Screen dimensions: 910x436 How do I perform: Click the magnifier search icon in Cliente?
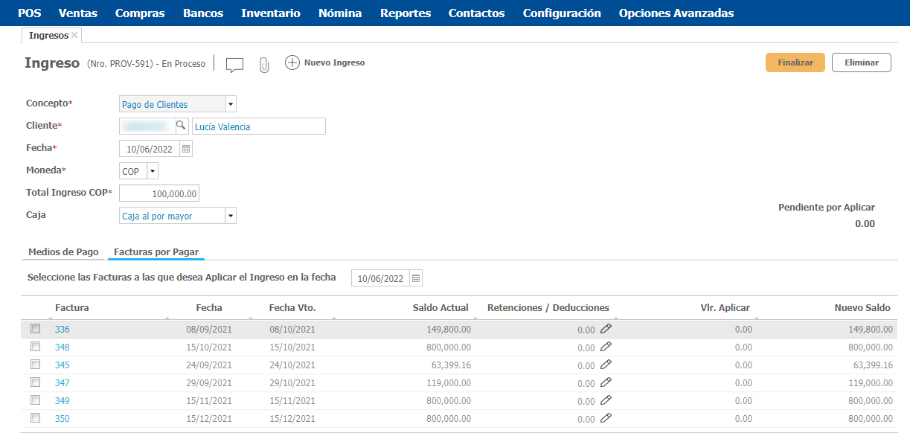(180, 126)
